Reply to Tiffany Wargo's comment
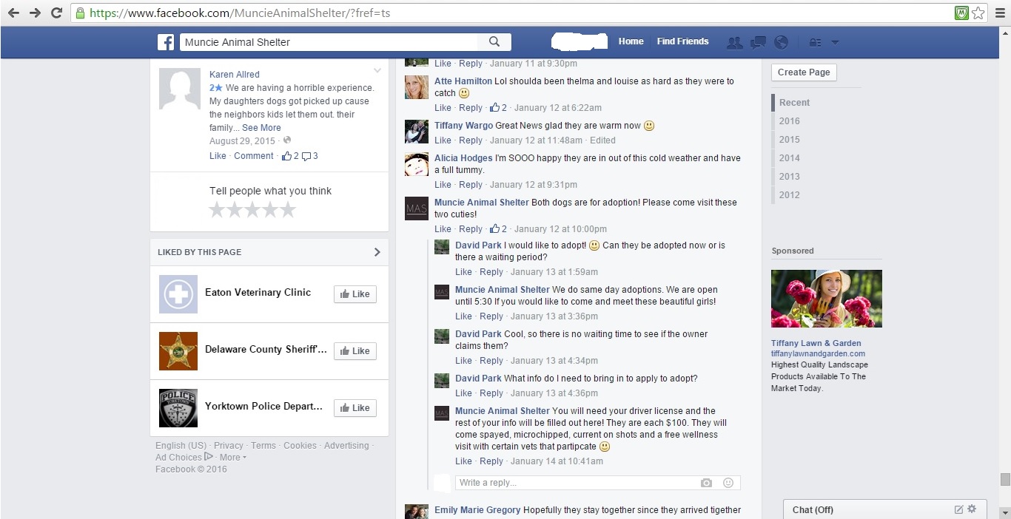This screenshot has height=519, width=1011. click(x=470, y=140)
